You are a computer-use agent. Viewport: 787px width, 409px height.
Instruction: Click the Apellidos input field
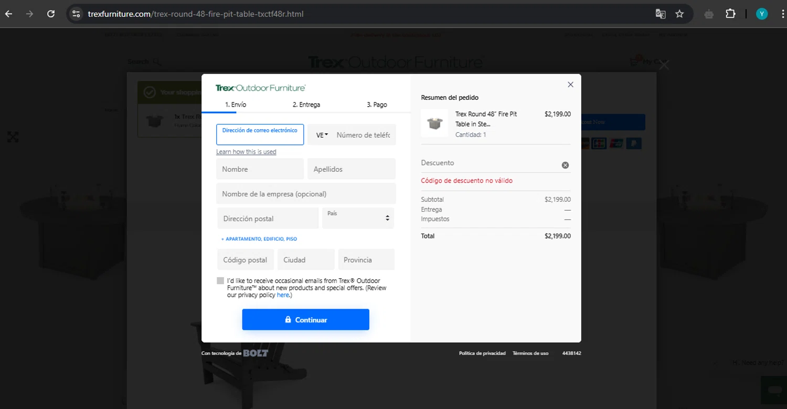[x=352, y=169]
